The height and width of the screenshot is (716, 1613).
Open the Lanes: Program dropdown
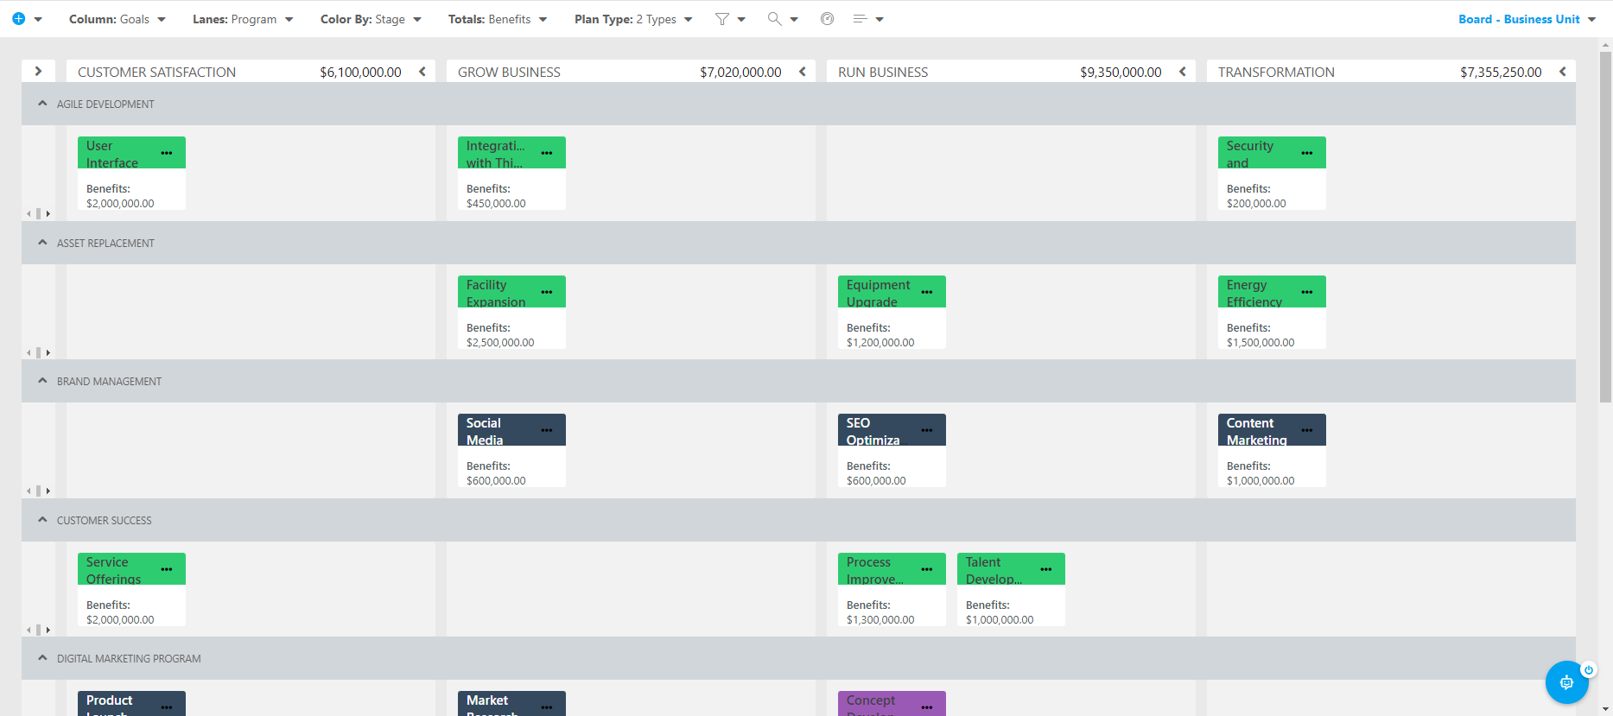click(243, 19)
